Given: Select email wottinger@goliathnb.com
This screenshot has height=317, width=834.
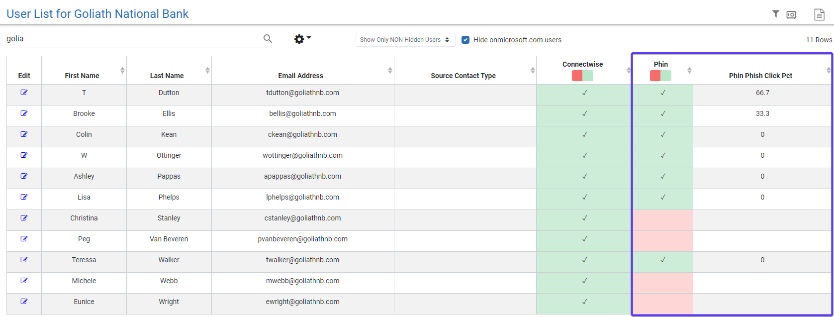Looking at the screenshot, I should pos(303,155).
